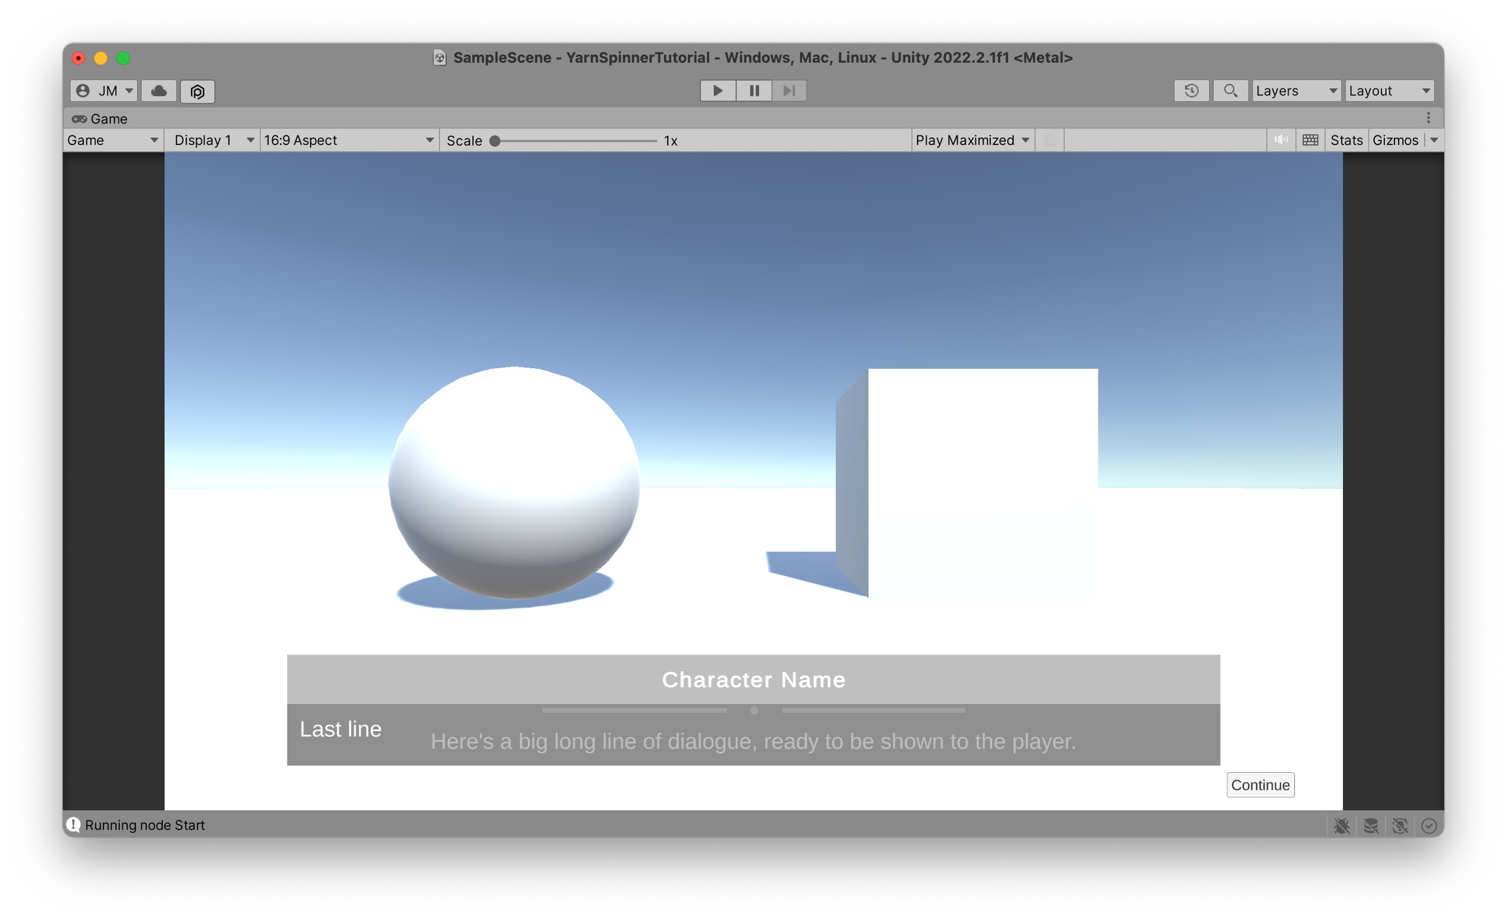The height and width of the screenshot is (920, 1507).
Task: Open Unity version control icon
Action: coord(198,91)
